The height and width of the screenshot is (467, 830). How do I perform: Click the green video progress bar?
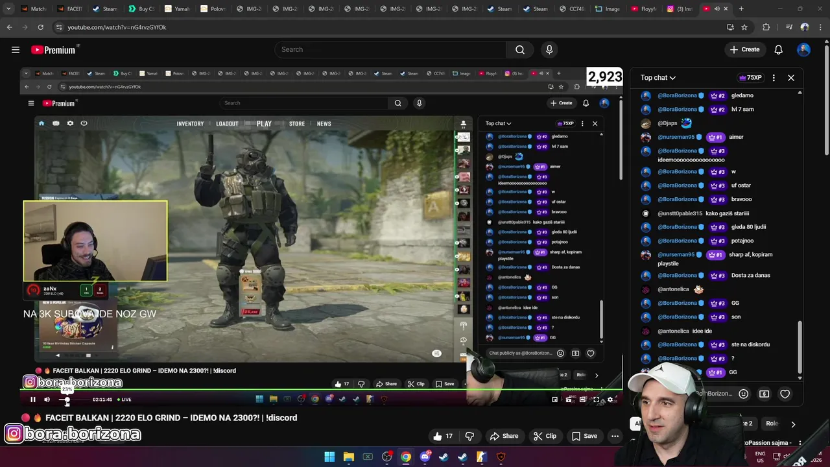[x=321, y=390]
